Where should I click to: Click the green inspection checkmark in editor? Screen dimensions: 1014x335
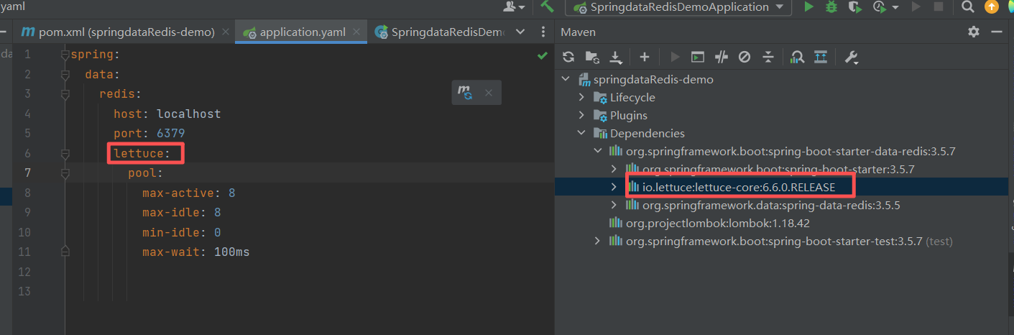coord(543,55)
